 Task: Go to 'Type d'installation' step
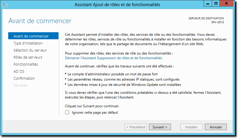pos(28,43)
